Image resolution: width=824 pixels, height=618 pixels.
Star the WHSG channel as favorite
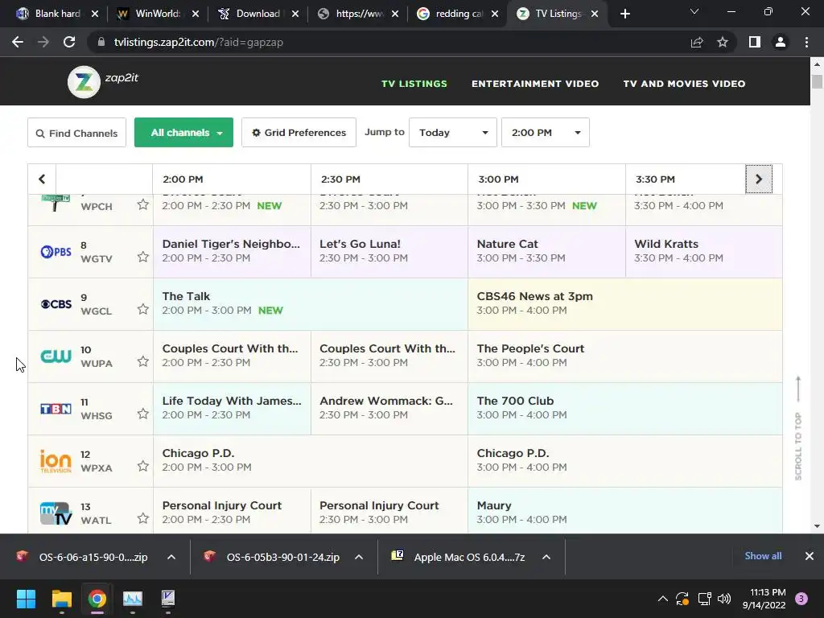[x=143, y=414]
